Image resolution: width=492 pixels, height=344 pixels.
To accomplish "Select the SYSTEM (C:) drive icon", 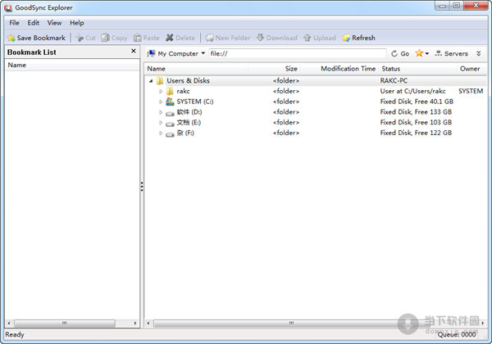I will (x=170, y=102).
